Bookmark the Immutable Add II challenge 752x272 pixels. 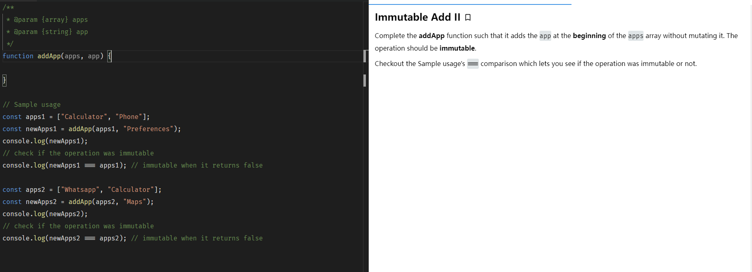tap(468, 17)
